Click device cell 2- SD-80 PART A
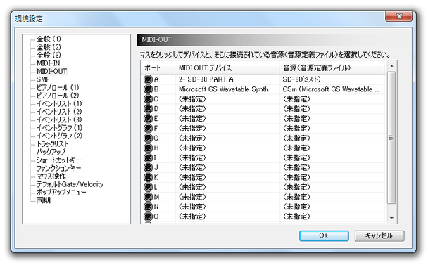 tap(227, 79)
